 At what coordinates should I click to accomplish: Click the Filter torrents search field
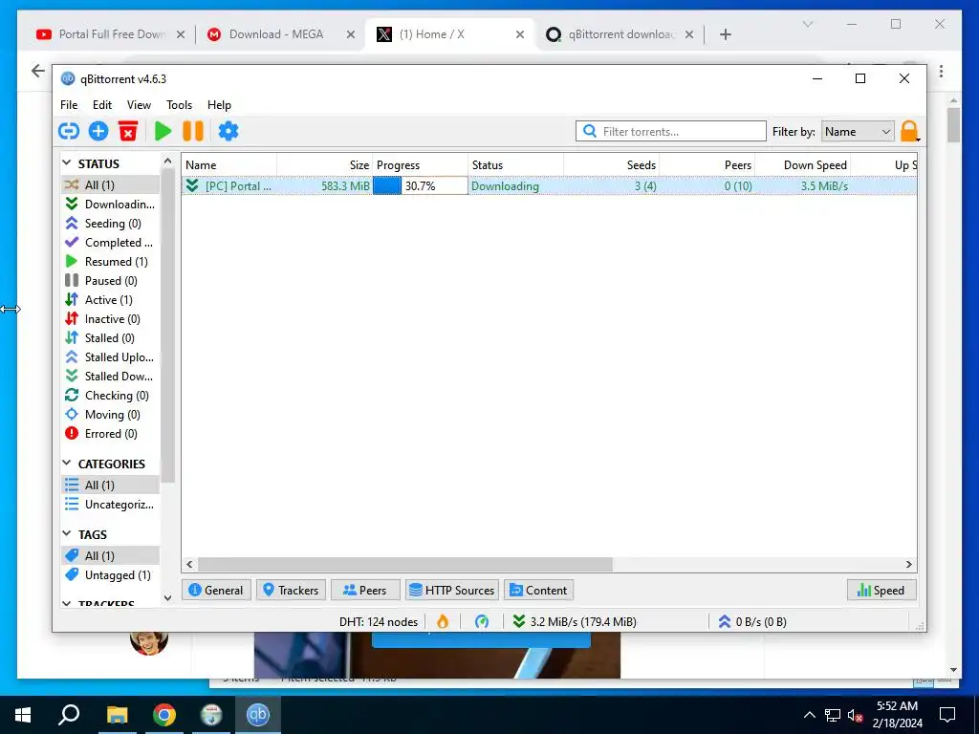(671, 132)
